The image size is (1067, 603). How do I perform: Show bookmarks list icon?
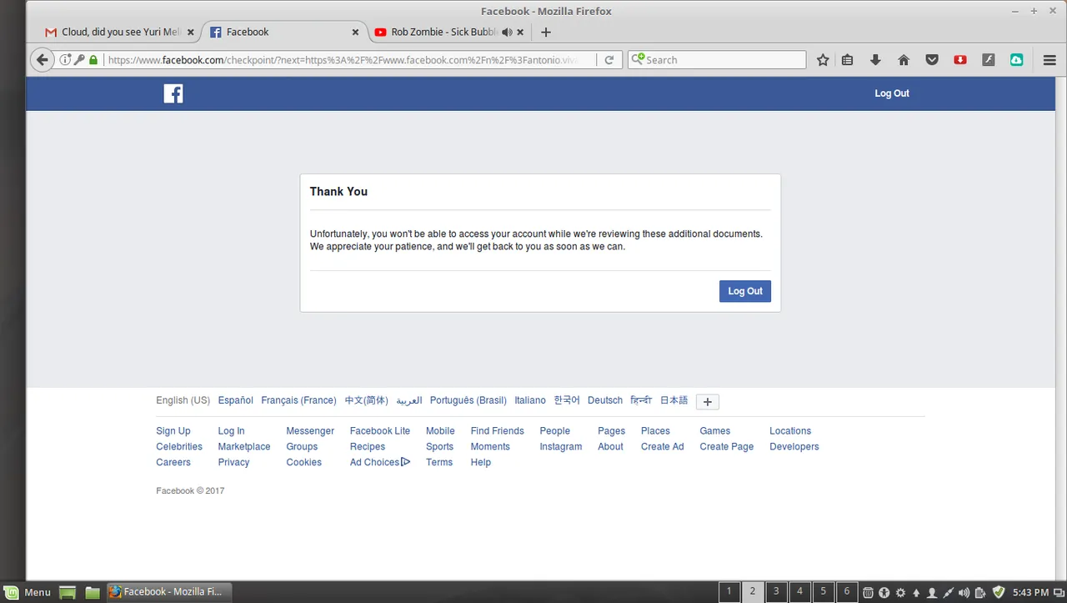click(x=848, y=60)
